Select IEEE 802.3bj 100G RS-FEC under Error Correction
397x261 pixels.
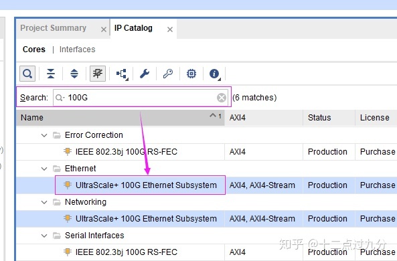(127, 152)
